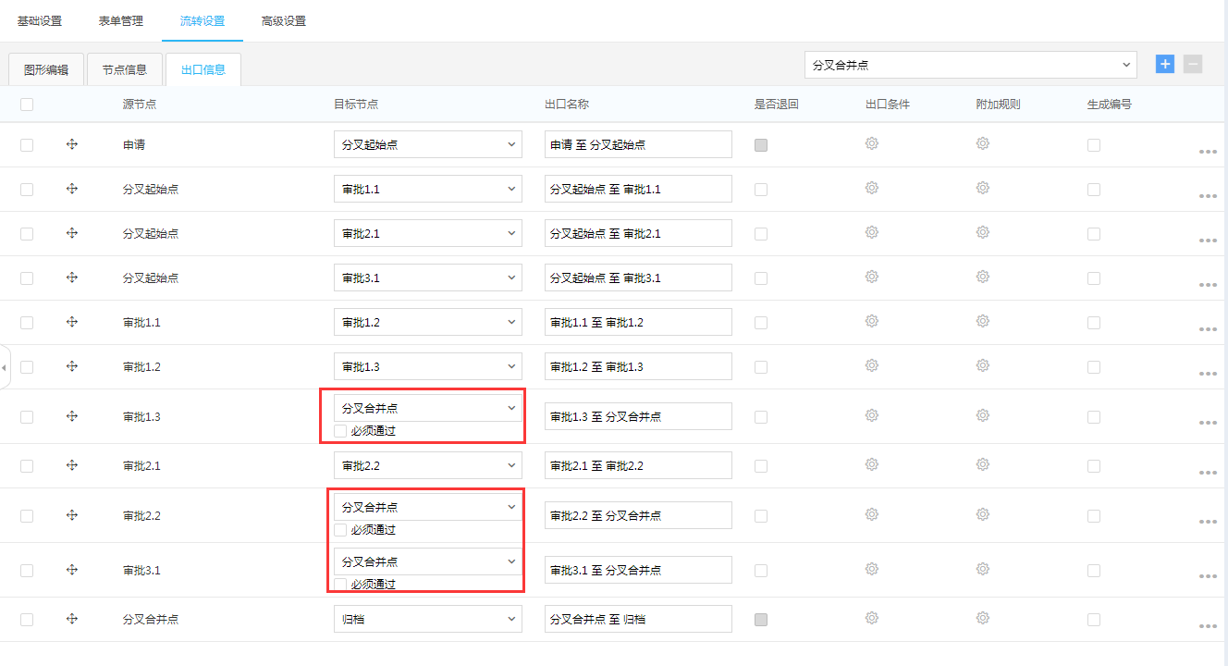Screen dimensions: 1228x666
Task: Check the select-all checkbox in table header
Action: [x=27, y=105]
